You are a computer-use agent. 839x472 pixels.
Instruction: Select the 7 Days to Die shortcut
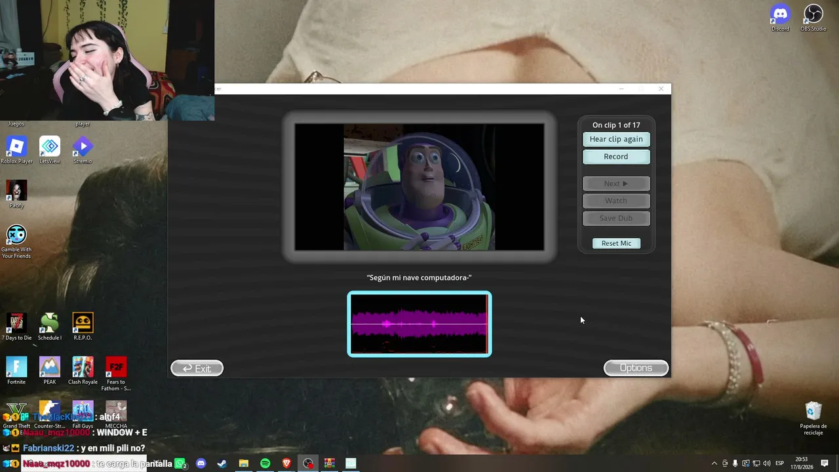pyautogui.click(x=16, y=326)
